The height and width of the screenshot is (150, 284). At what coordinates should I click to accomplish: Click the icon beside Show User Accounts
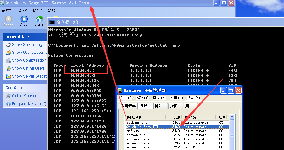pyautogui.click(x=9, y=53)
